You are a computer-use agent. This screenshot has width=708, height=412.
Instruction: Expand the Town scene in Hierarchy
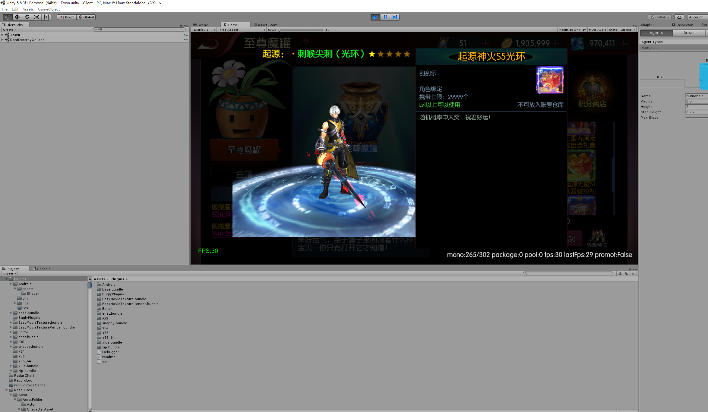click(2, 35)
